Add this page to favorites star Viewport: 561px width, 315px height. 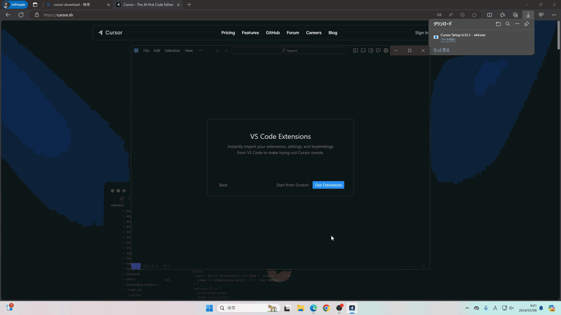(474, 15)
